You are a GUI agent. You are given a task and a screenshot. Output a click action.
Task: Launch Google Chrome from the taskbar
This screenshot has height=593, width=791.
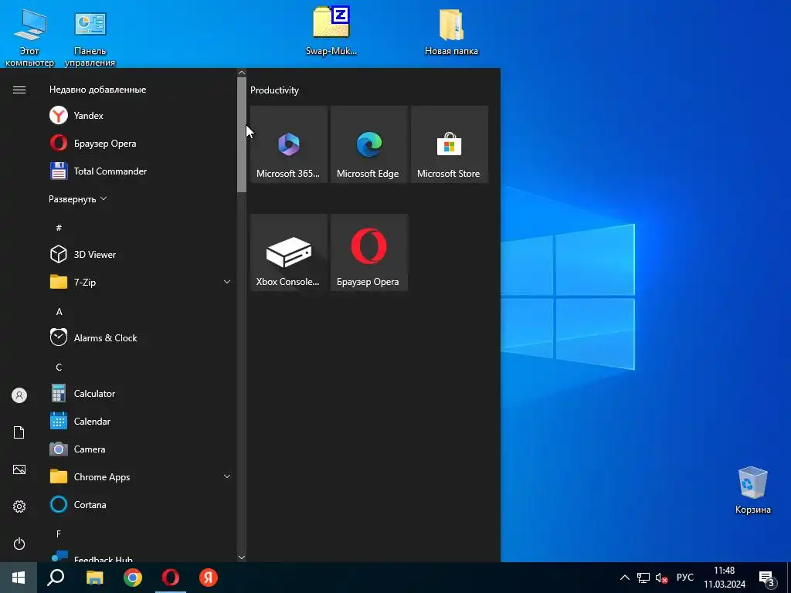[133, 578]
